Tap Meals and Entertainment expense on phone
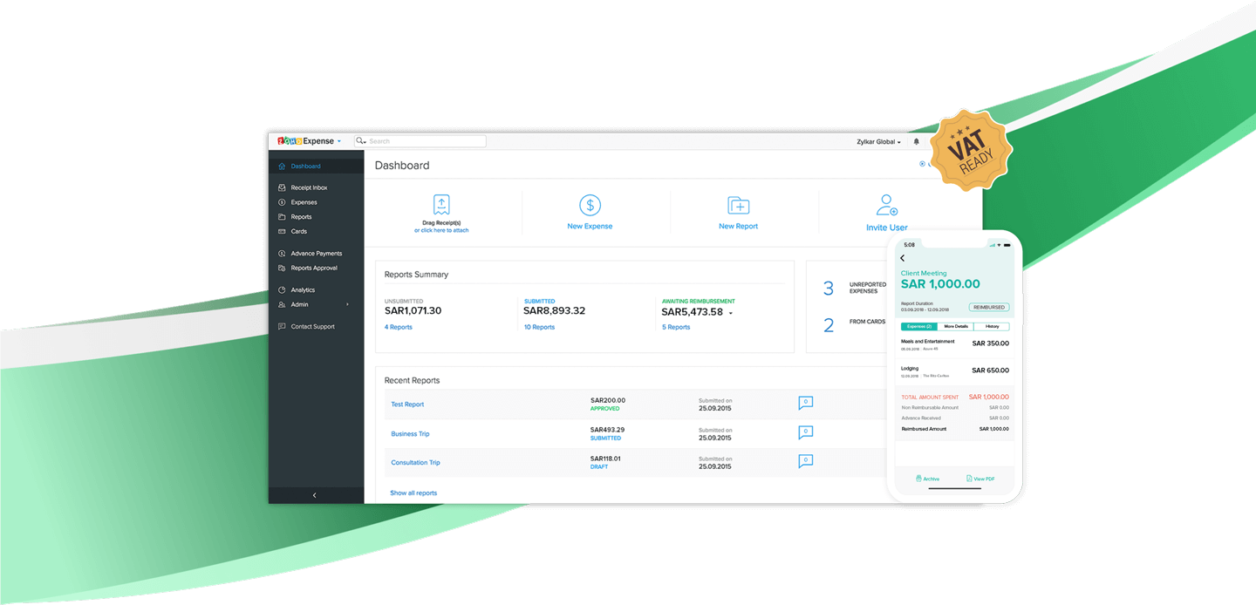Screen dimensions: 1256x605 (x=955, y=343)
